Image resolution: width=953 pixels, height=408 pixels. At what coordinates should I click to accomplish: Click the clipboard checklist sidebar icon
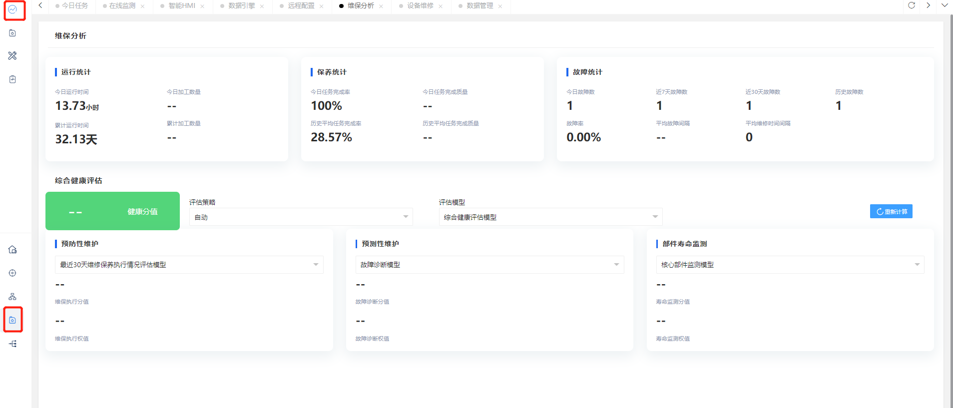12,79
